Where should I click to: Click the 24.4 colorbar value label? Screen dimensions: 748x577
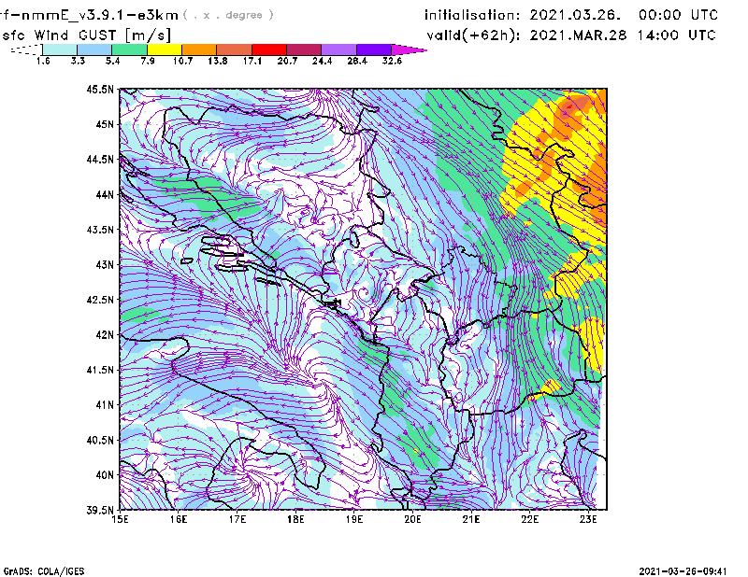[x=322, y=61]
